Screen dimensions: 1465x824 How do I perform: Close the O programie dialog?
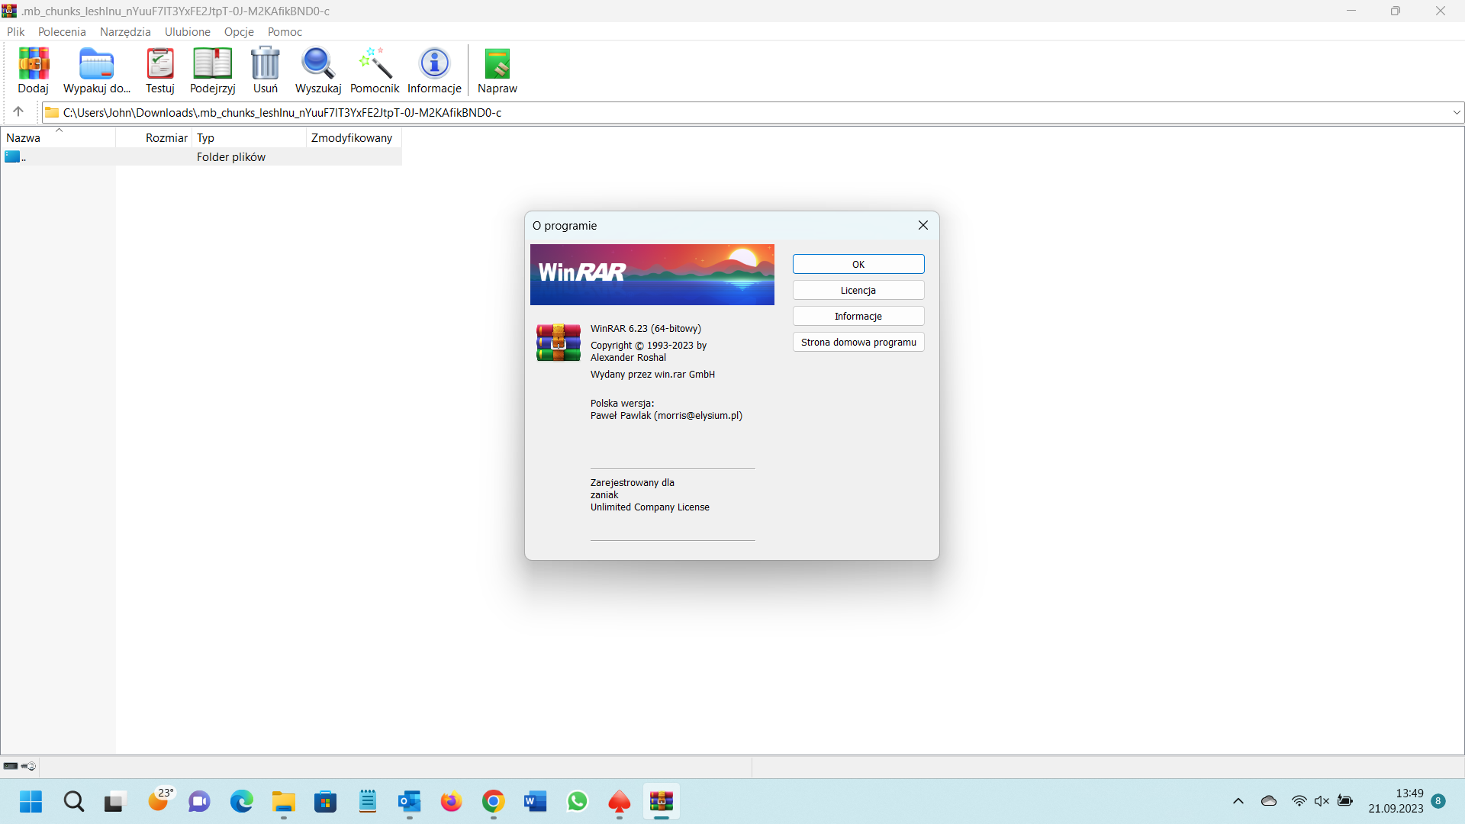(x=923, y=225)
